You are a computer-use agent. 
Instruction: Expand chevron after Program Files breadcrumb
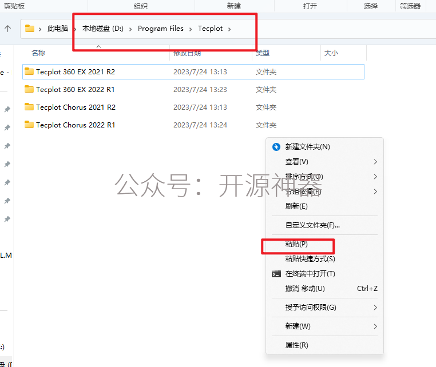tap(191, 29)
